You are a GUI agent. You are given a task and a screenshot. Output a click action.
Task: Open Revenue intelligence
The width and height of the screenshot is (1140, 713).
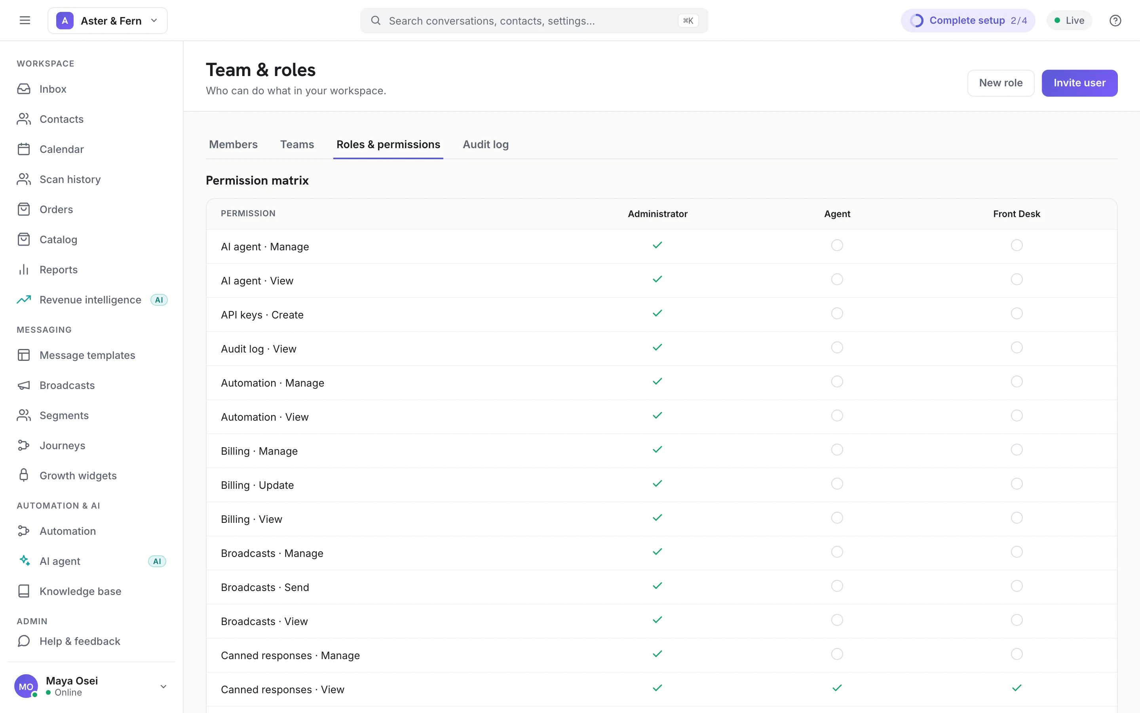(x=91, y=300)
